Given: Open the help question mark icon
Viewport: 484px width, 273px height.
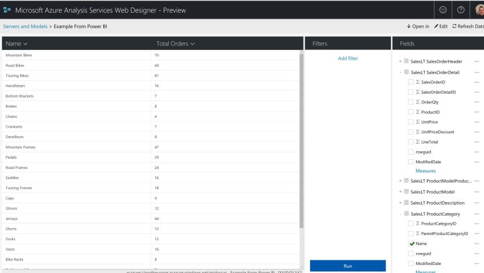Looking at the screenshot, I should [461, 10].
